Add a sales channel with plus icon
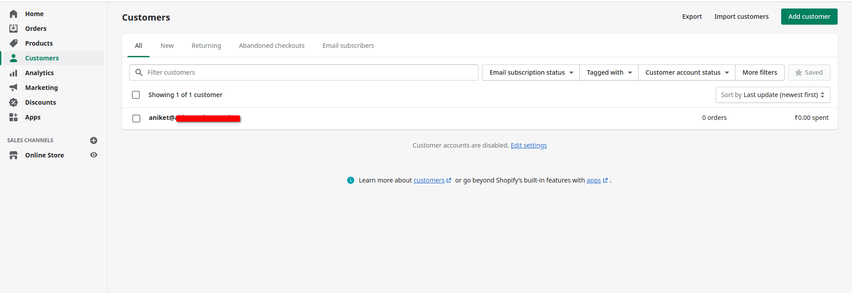The height and width of the screenshot is (293, 852). click(x=94, y=140)
